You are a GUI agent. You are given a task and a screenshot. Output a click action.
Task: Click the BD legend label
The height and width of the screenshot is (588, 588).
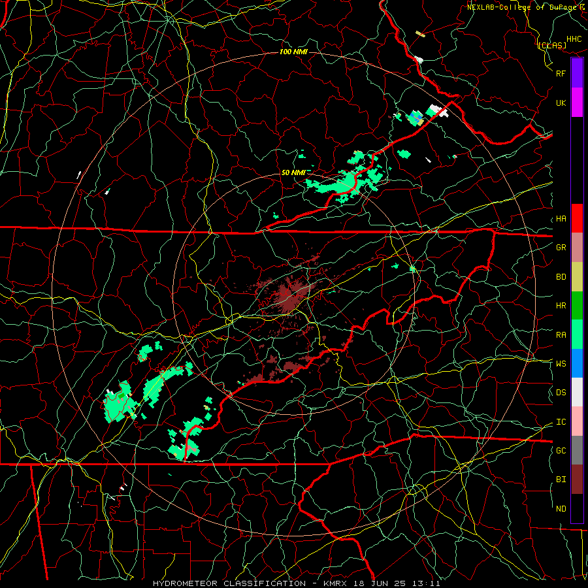(x=561, y=277)
